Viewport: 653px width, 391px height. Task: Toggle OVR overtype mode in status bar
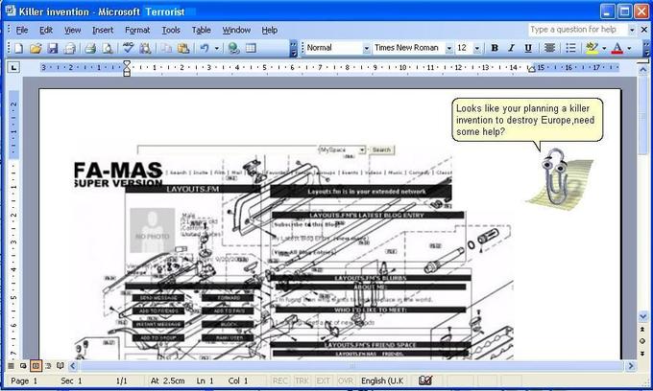click(346, 380)
